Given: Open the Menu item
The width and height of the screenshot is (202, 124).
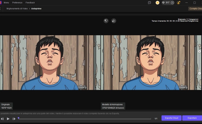Looking at the screenshot, I should point(6,3).
